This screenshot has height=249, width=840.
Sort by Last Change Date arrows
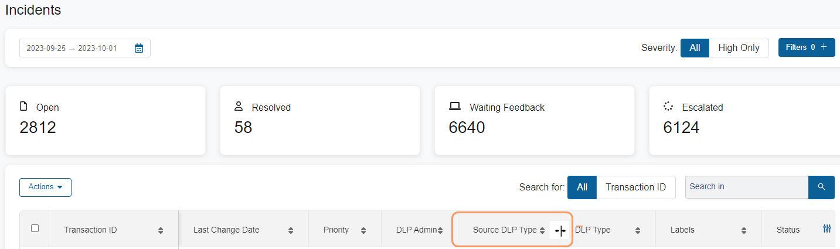point(291,230)
